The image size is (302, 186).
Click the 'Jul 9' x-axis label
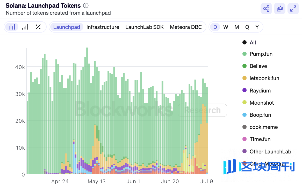(207, 181)
